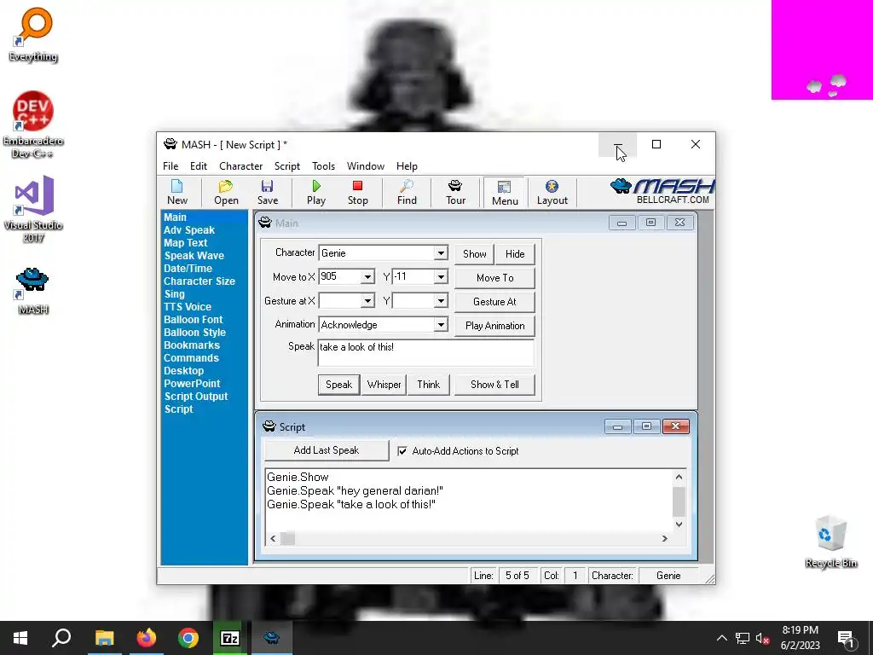
Task: Start the Tour from the toolbar
Action: (x=455, y=192)
